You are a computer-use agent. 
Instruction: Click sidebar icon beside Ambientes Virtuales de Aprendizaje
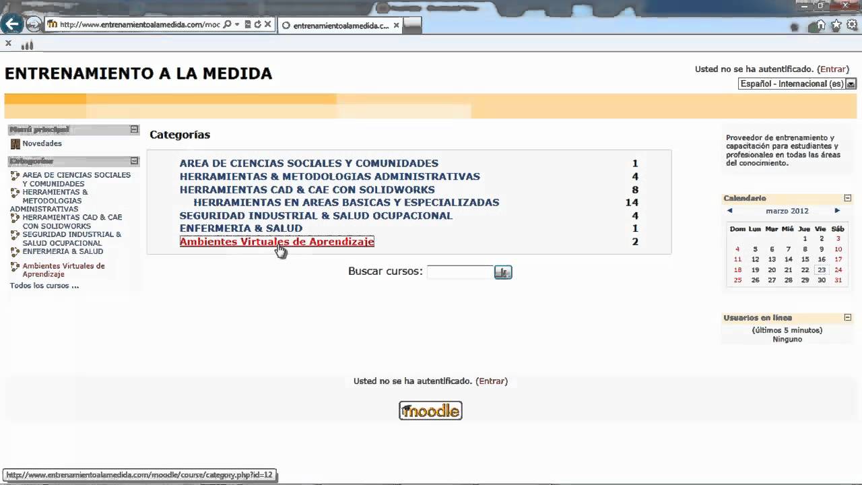(15, 267)
